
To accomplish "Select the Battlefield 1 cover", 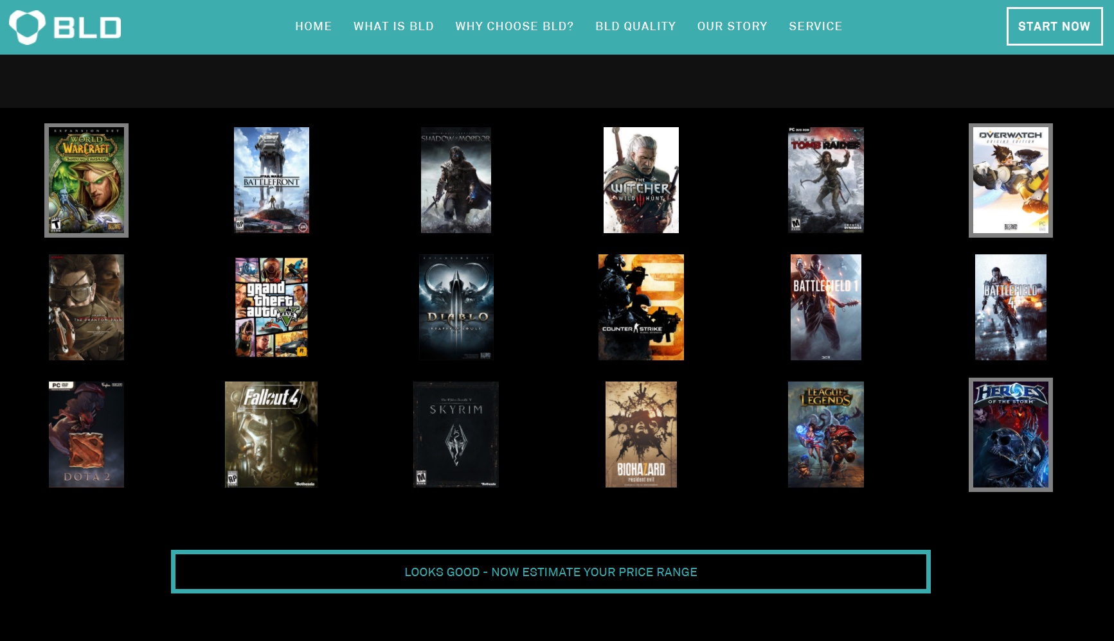I will [x=825, y=307].
